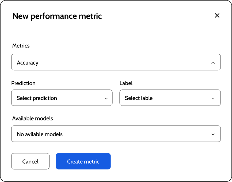This screenshot has height=182, width=232.
Task: Expand the Prediction dropdown field
Action: pos(62,98)
